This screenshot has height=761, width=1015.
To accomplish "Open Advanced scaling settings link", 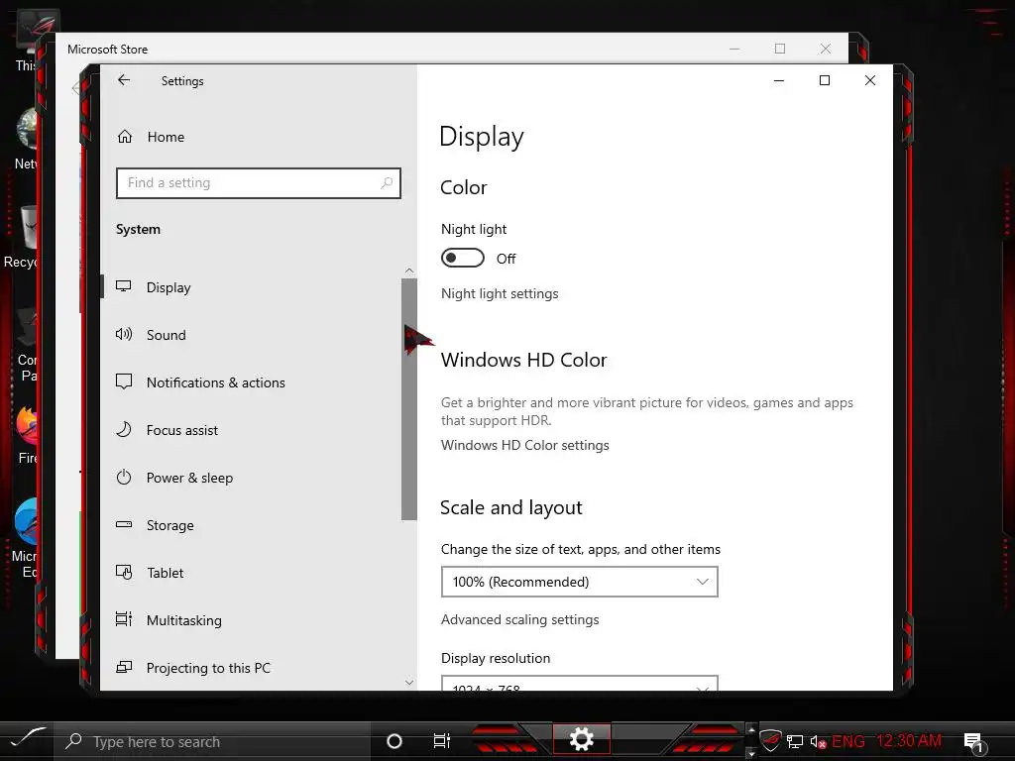I will (519, 620).
